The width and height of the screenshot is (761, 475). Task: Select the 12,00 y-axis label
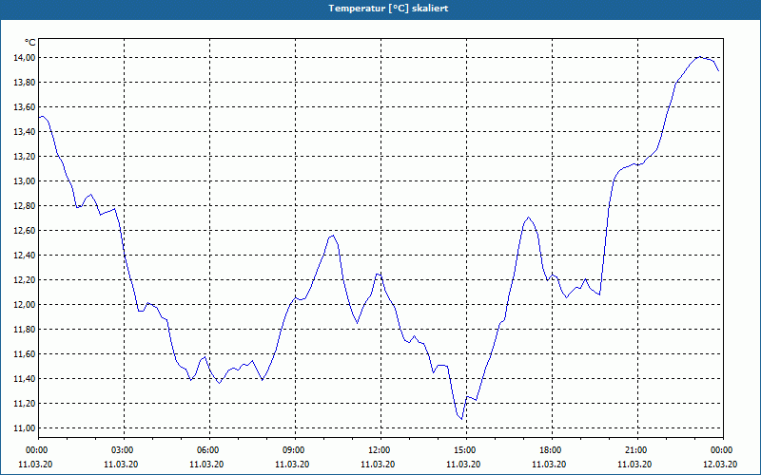[24, 305]
